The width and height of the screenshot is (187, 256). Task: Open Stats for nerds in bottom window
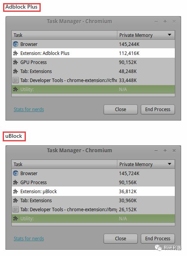point(29,239)
